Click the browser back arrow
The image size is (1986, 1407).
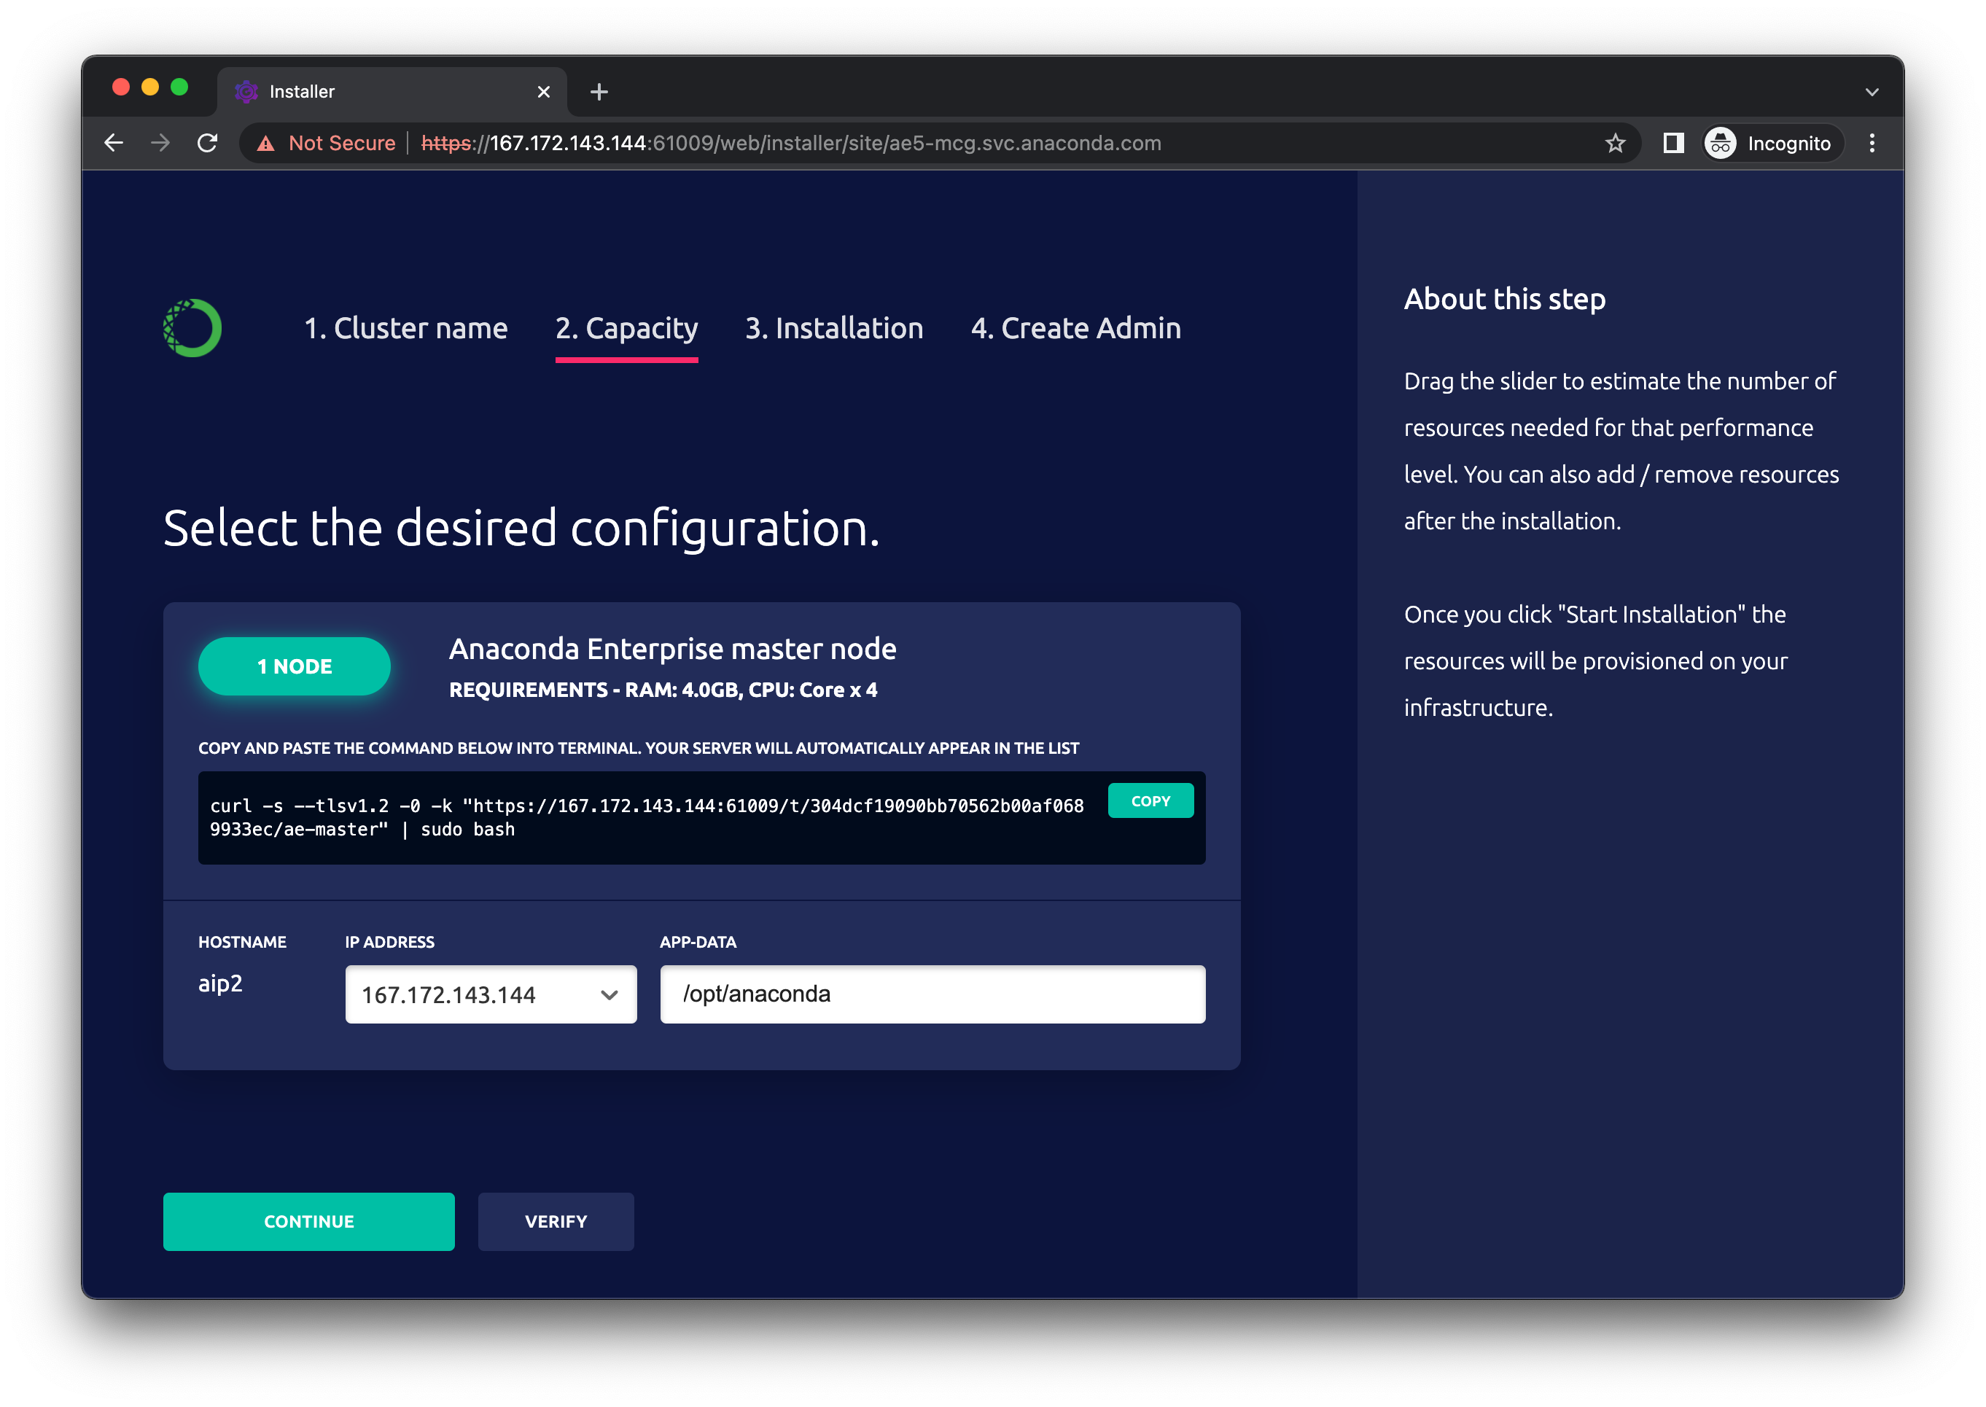pos(114,143)
